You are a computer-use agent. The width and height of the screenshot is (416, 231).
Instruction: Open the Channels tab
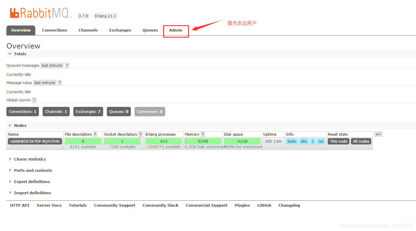88,30
